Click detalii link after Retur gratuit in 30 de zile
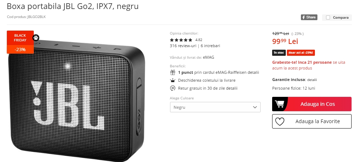 232,88
